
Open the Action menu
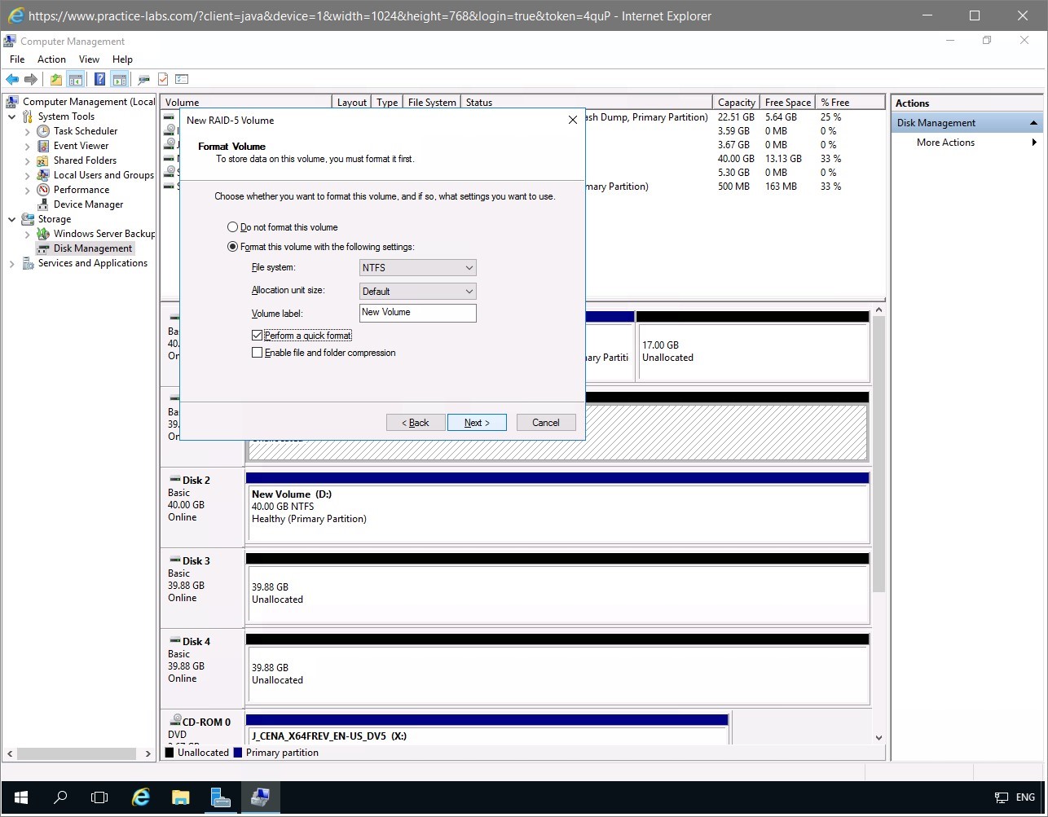[51, 59]
